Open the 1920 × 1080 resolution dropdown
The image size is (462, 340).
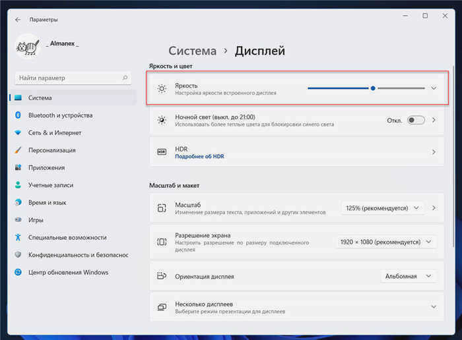pos(385,242)
